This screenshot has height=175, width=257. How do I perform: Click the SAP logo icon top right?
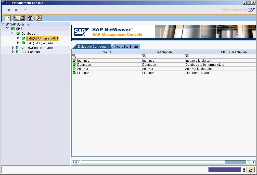click(251, 10)
